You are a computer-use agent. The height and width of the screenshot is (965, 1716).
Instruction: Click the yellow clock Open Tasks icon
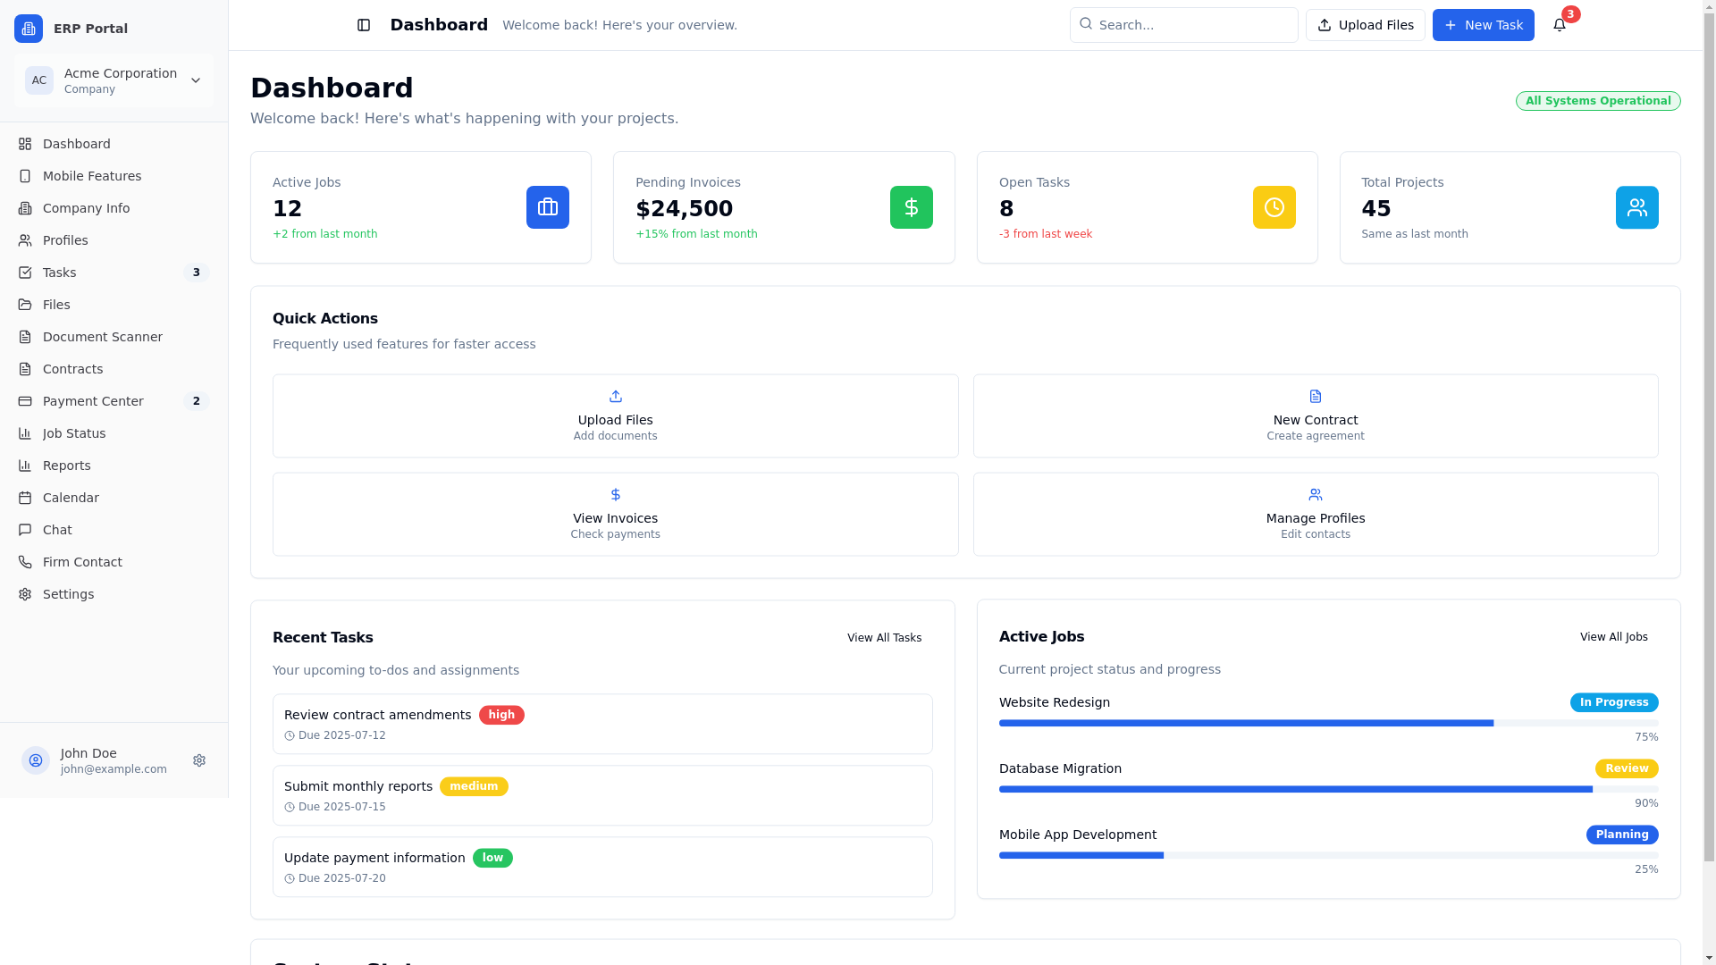click(x=1274, y=207)
